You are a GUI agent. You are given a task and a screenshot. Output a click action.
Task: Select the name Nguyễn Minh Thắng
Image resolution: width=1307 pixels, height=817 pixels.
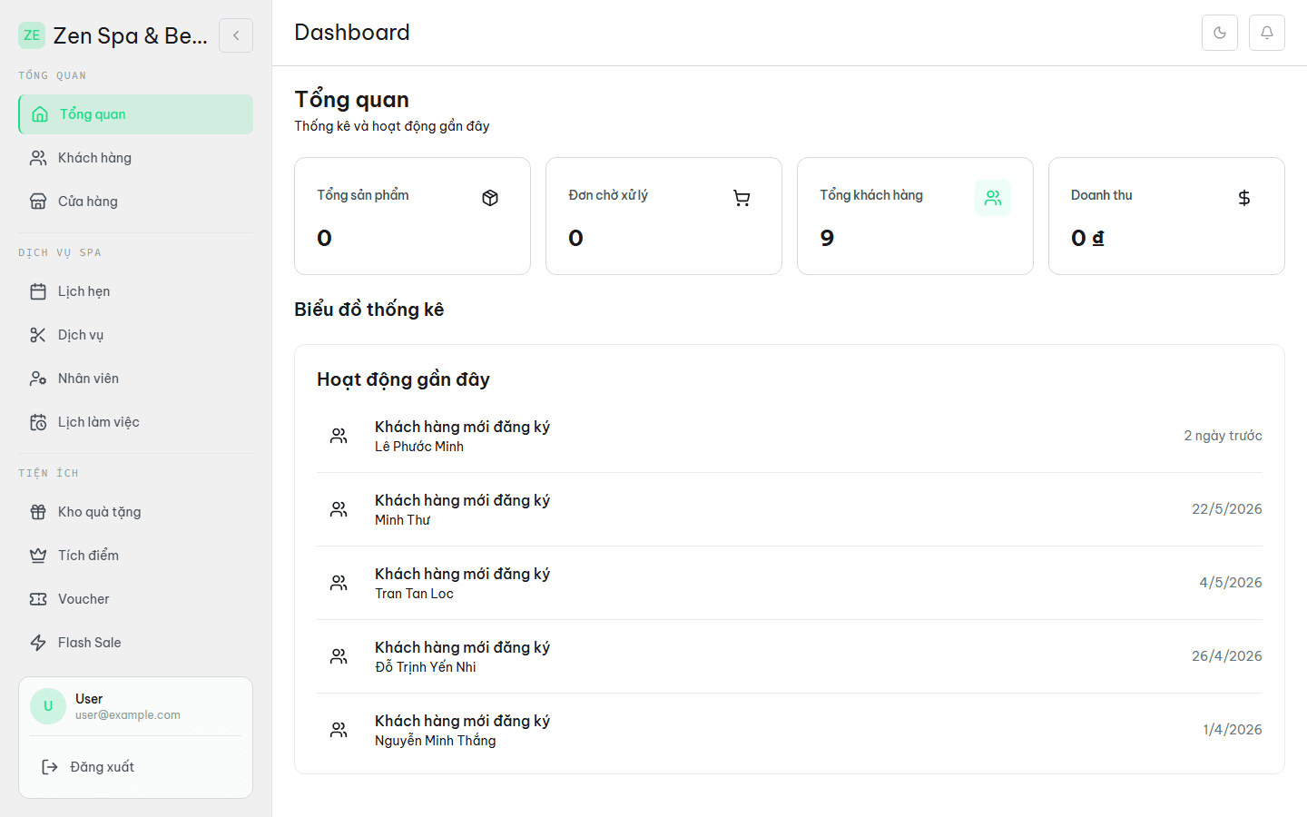coord(436,741)
